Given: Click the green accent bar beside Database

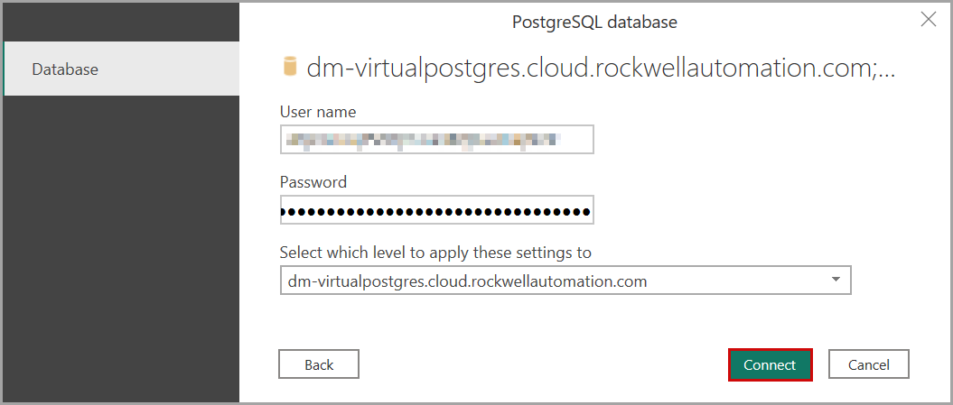Looking at the screenshot, I should coord(5,69).
